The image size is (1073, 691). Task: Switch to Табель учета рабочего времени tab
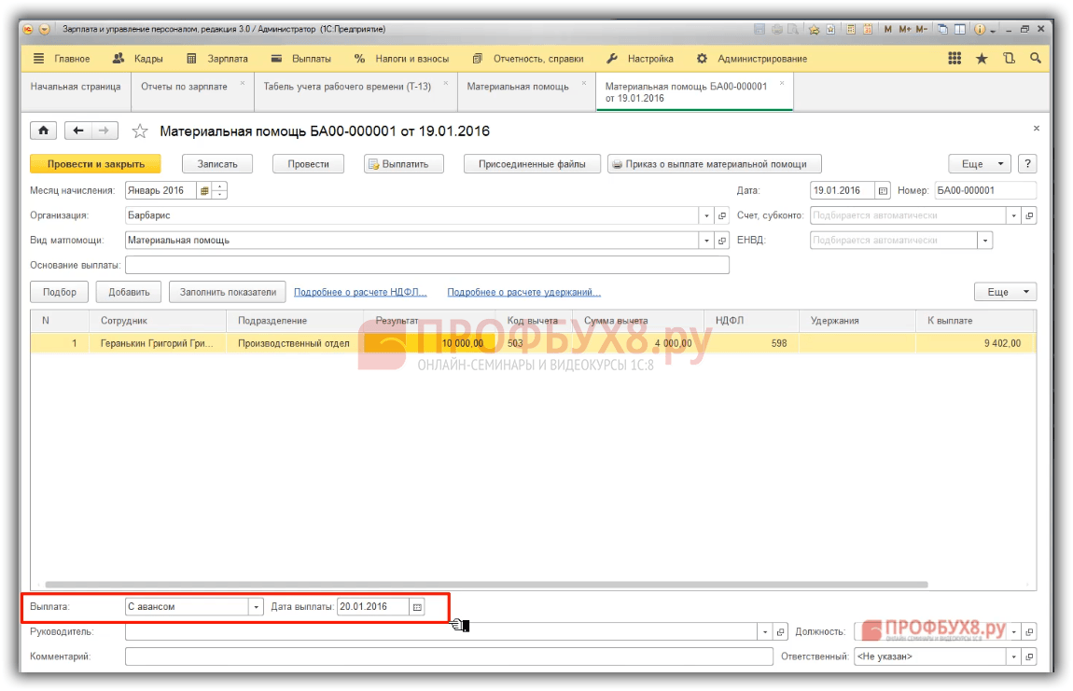(348, 86)
